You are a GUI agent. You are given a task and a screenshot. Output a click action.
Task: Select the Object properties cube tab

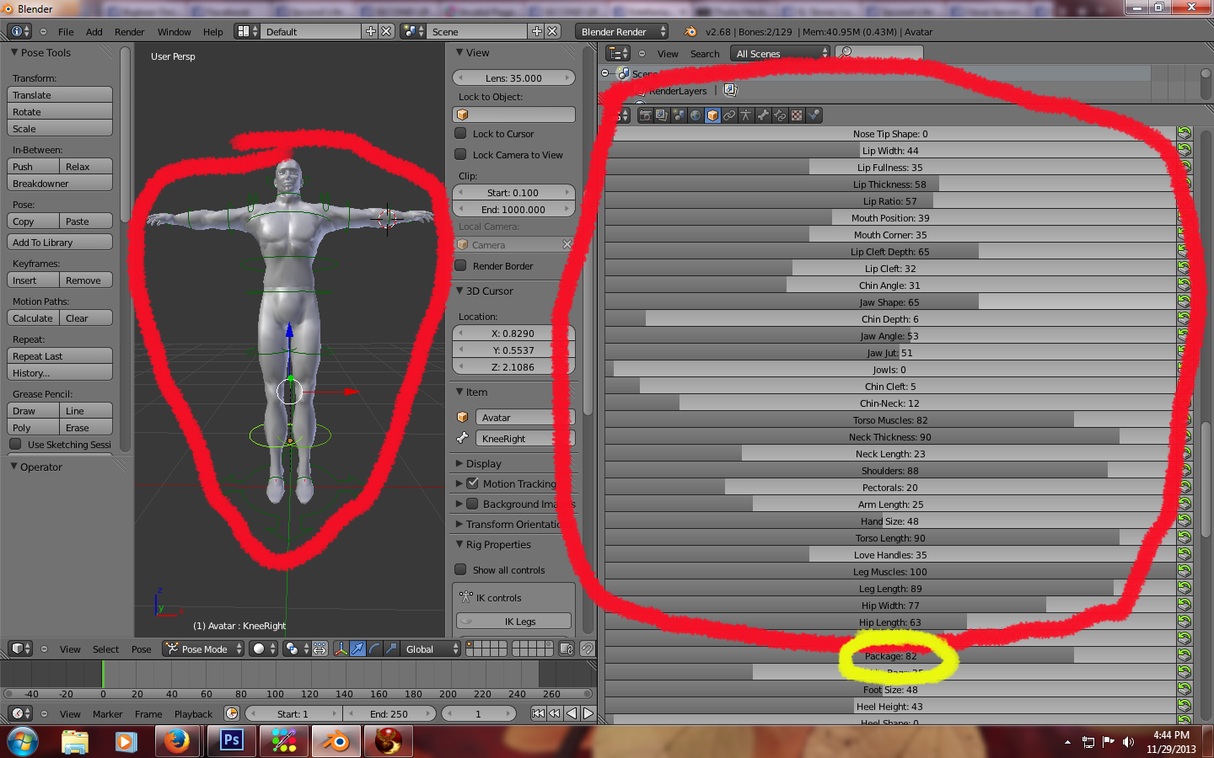click(712, 115)
